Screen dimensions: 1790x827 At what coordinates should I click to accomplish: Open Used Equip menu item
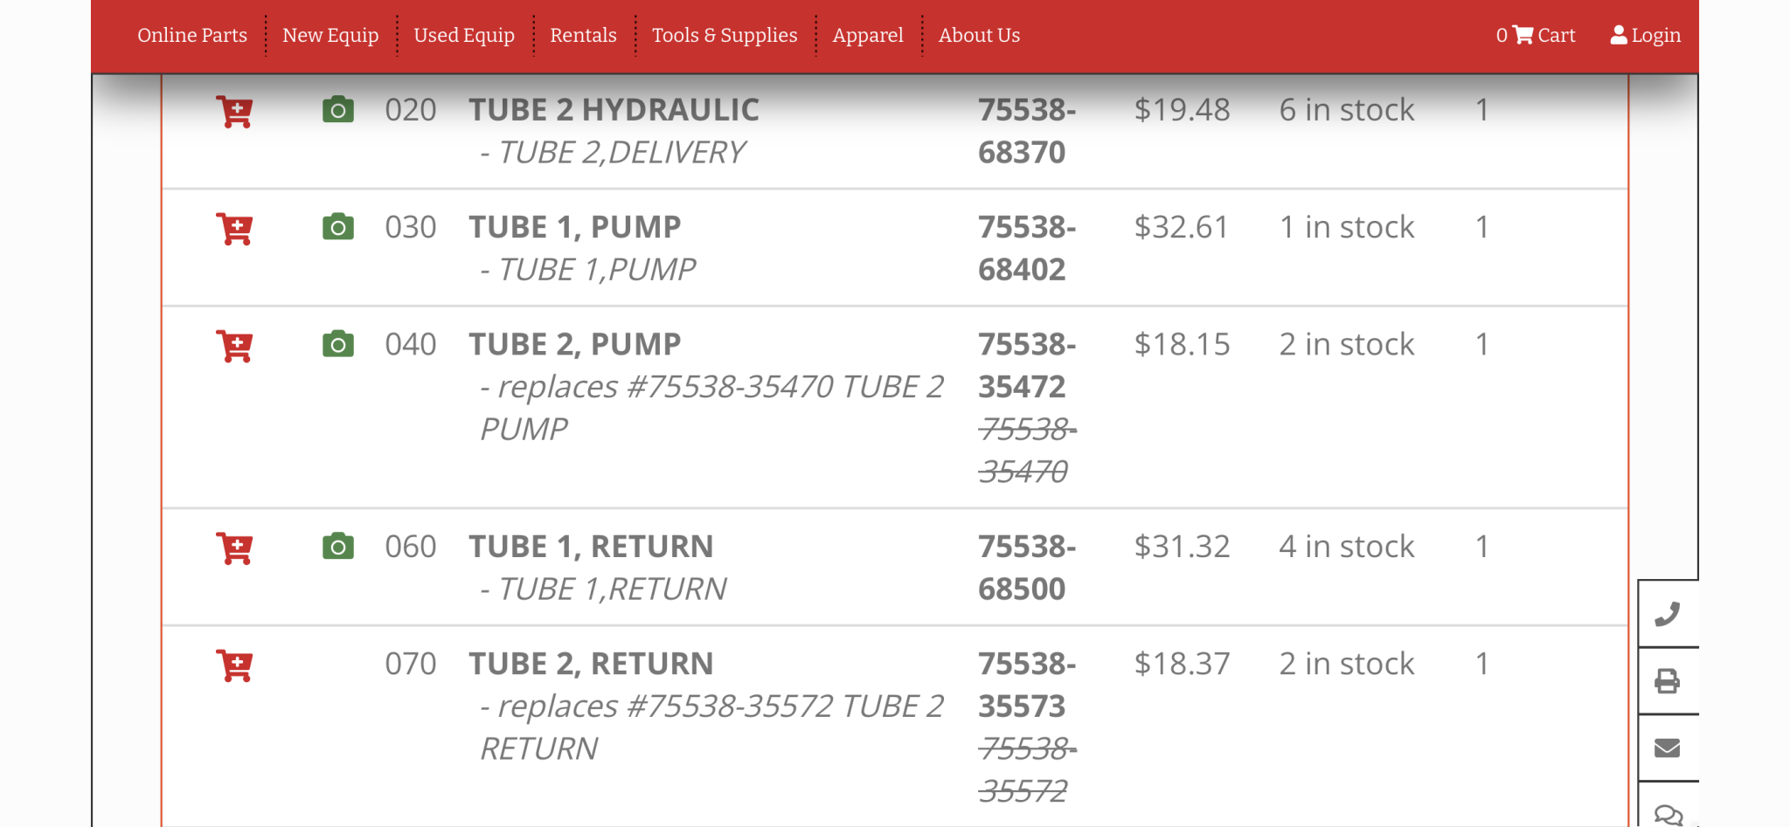[464, 36]
